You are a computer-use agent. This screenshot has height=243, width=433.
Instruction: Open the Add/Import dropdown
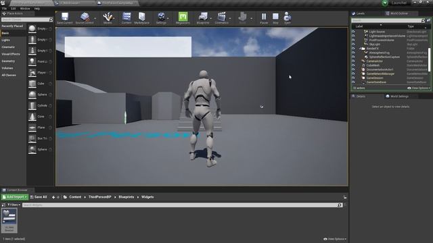[x=15, y=197]
